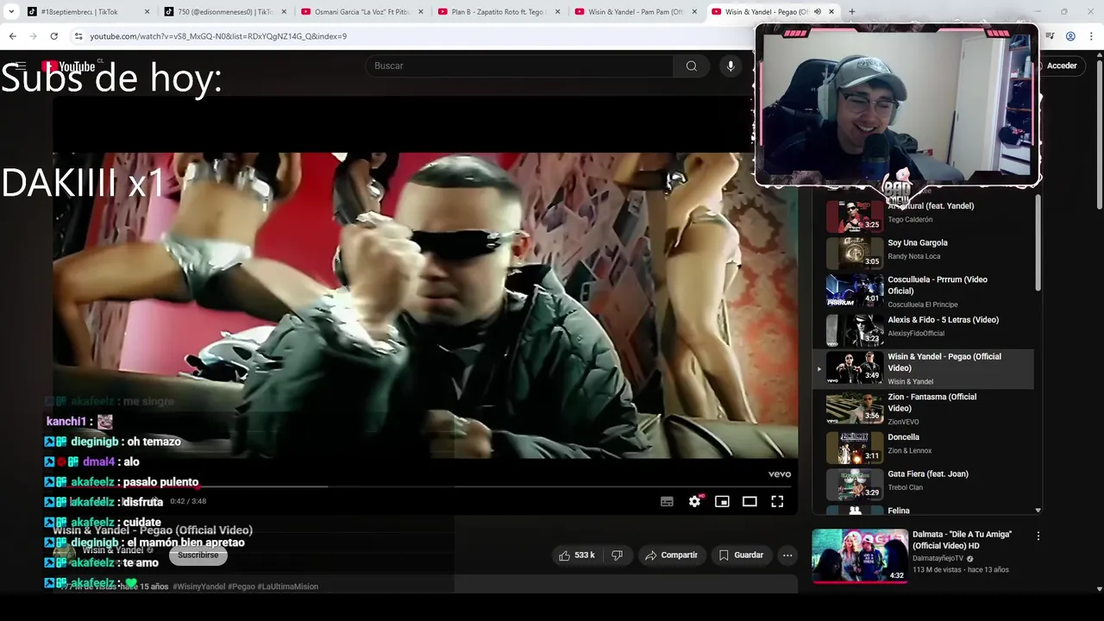Reload the page with refresh icon
Screen dimensions: 1104x621
point(53,36)
